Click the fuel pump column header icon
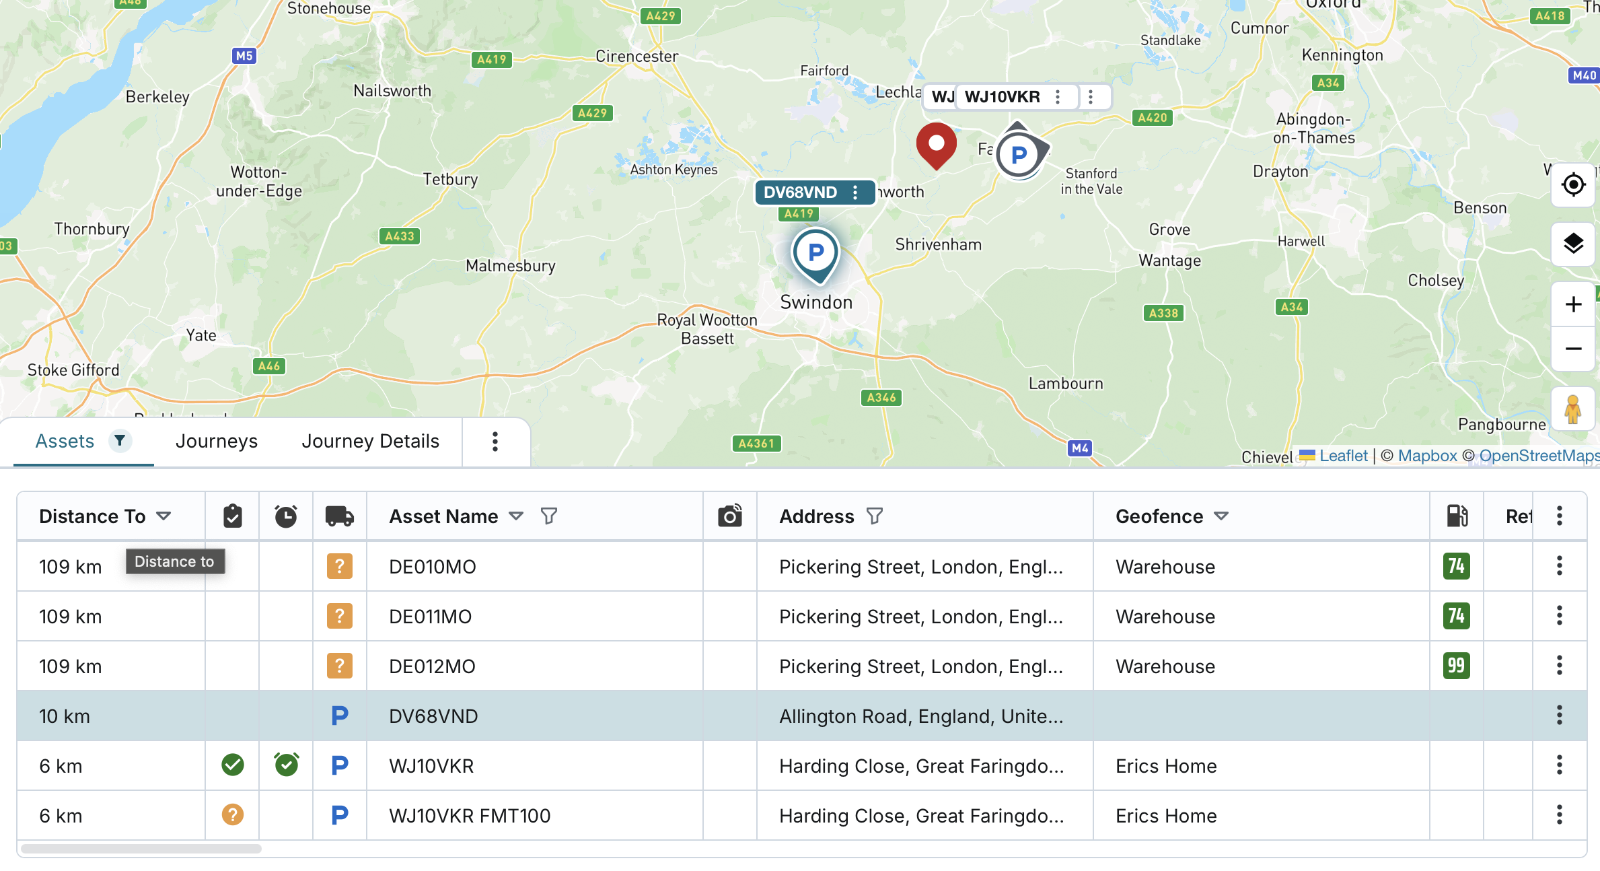The image size is (1600, 871). pyautogui.click(x=1457, y=516)
